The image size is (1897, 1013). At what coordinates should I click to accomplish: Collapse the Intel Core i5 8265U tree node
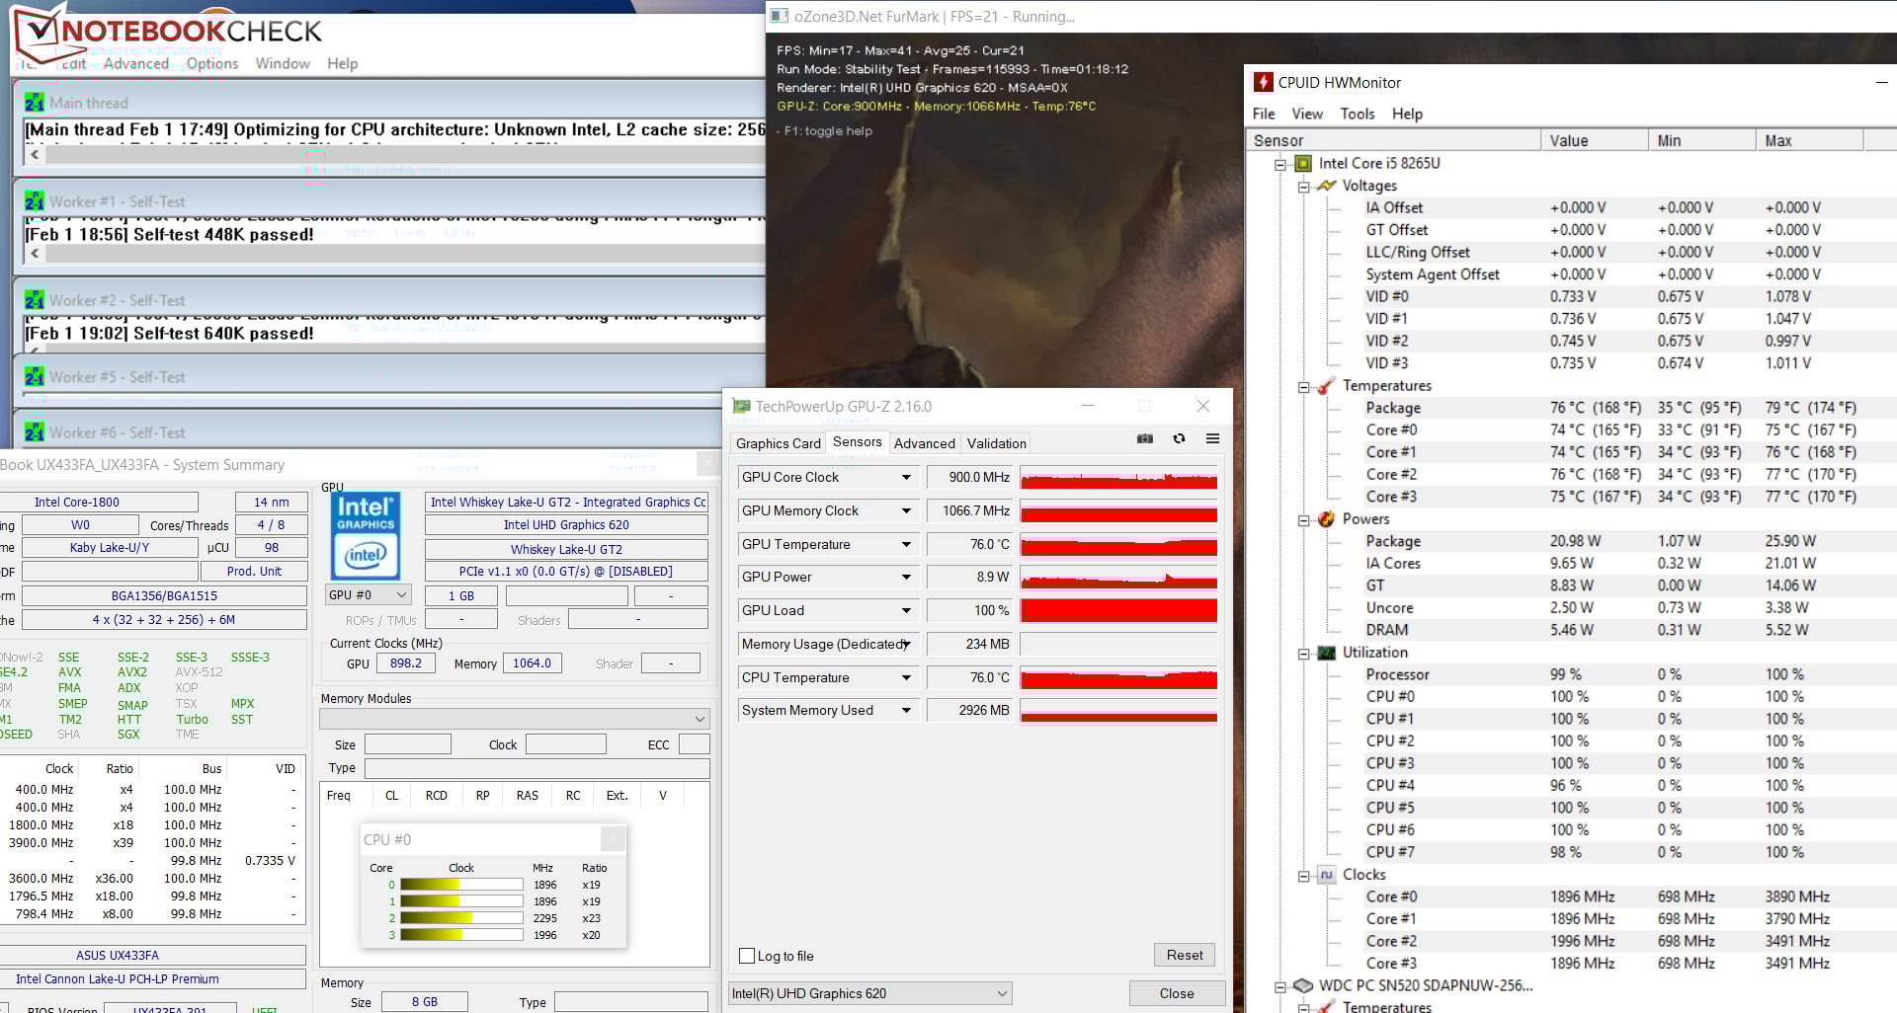click(1280, 164)
